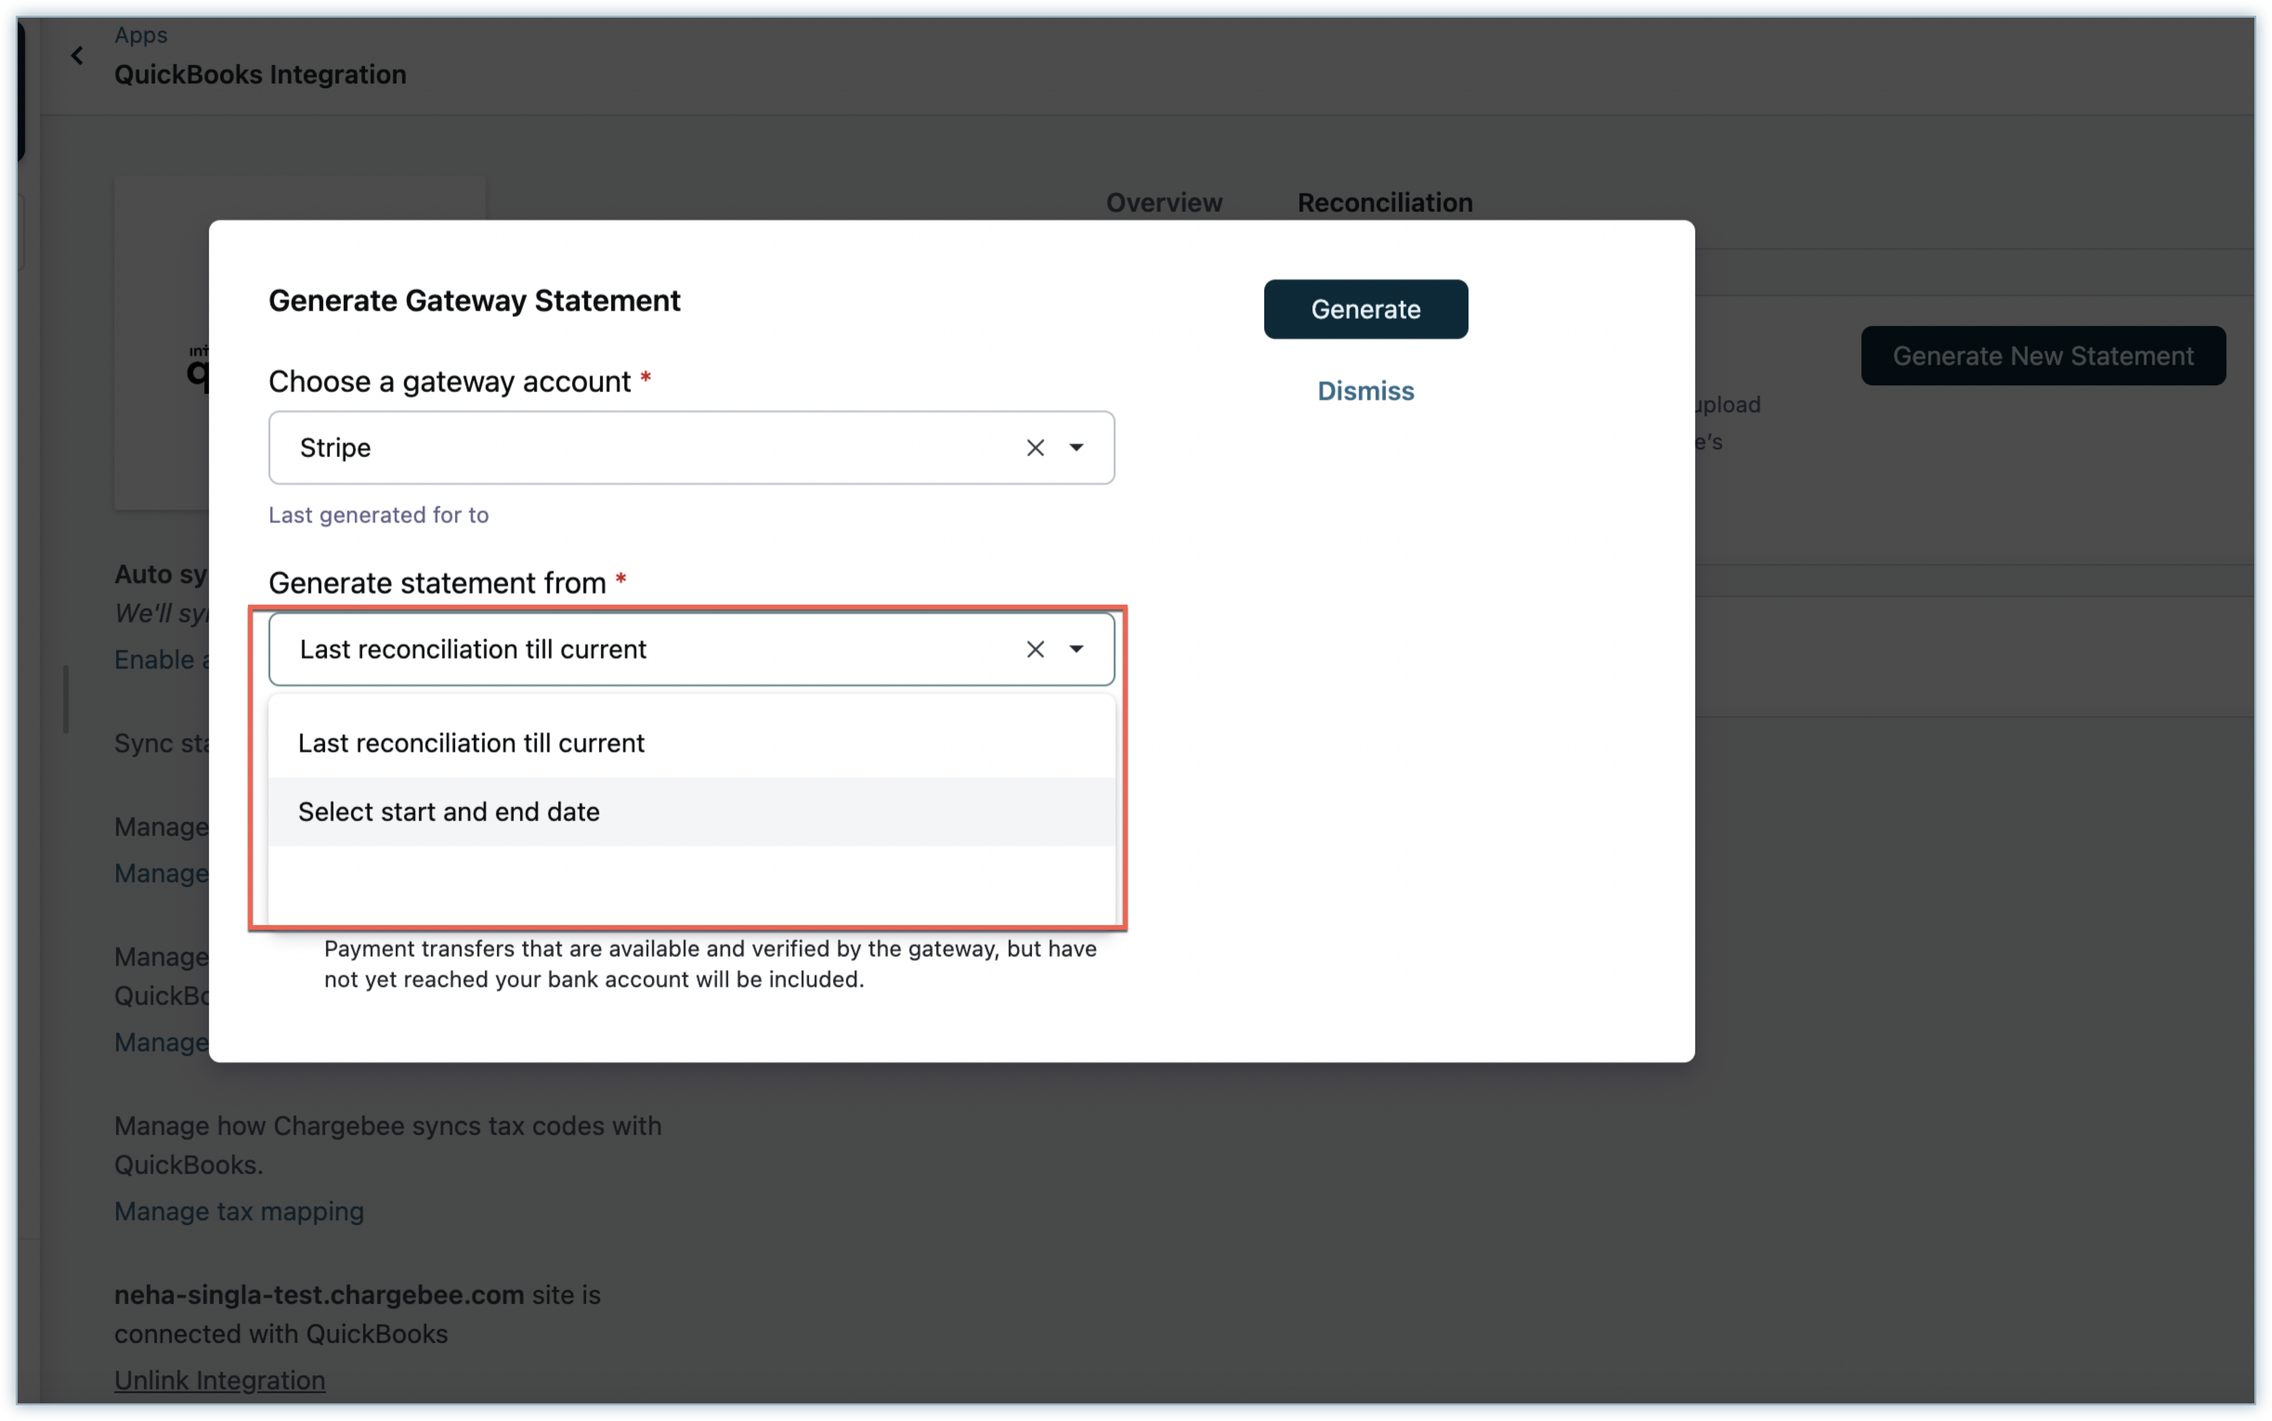Open the Reconciliation tab
The image size is (2272, 1421).
click(1384, 203)
